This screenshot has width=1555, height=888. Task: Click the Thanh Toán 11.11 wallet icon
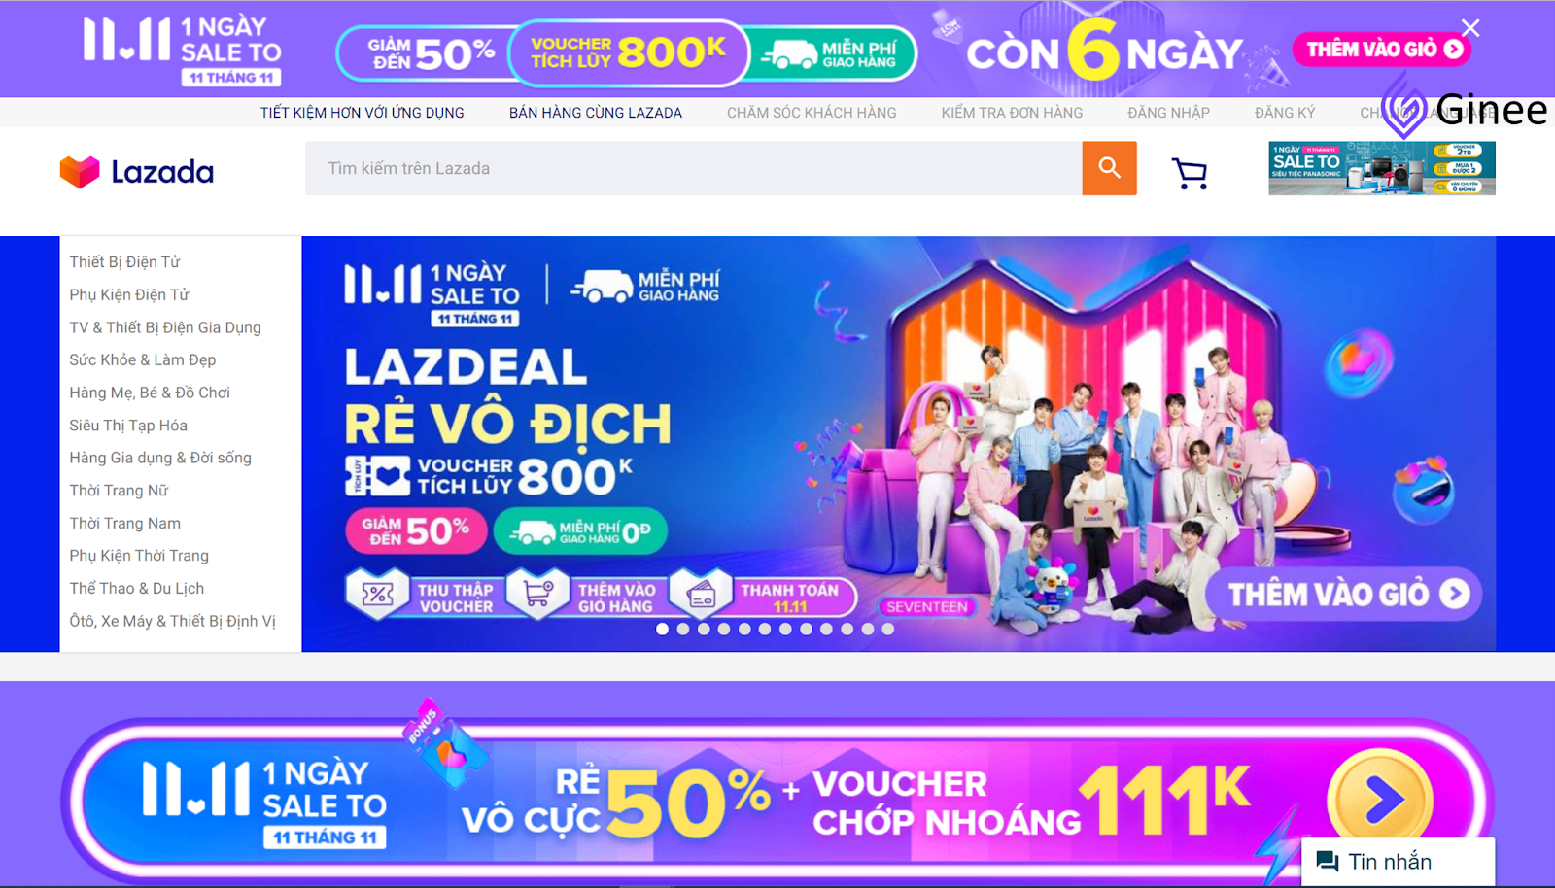[x=701, y=594]
